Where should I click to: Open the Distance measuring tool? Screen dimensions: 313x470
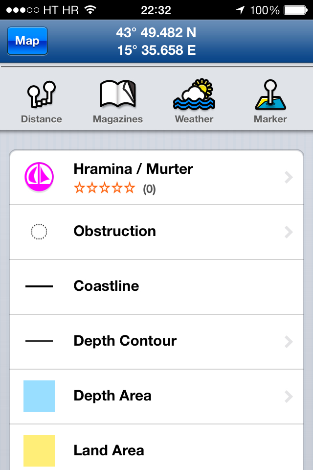click(x=42, y=102)
